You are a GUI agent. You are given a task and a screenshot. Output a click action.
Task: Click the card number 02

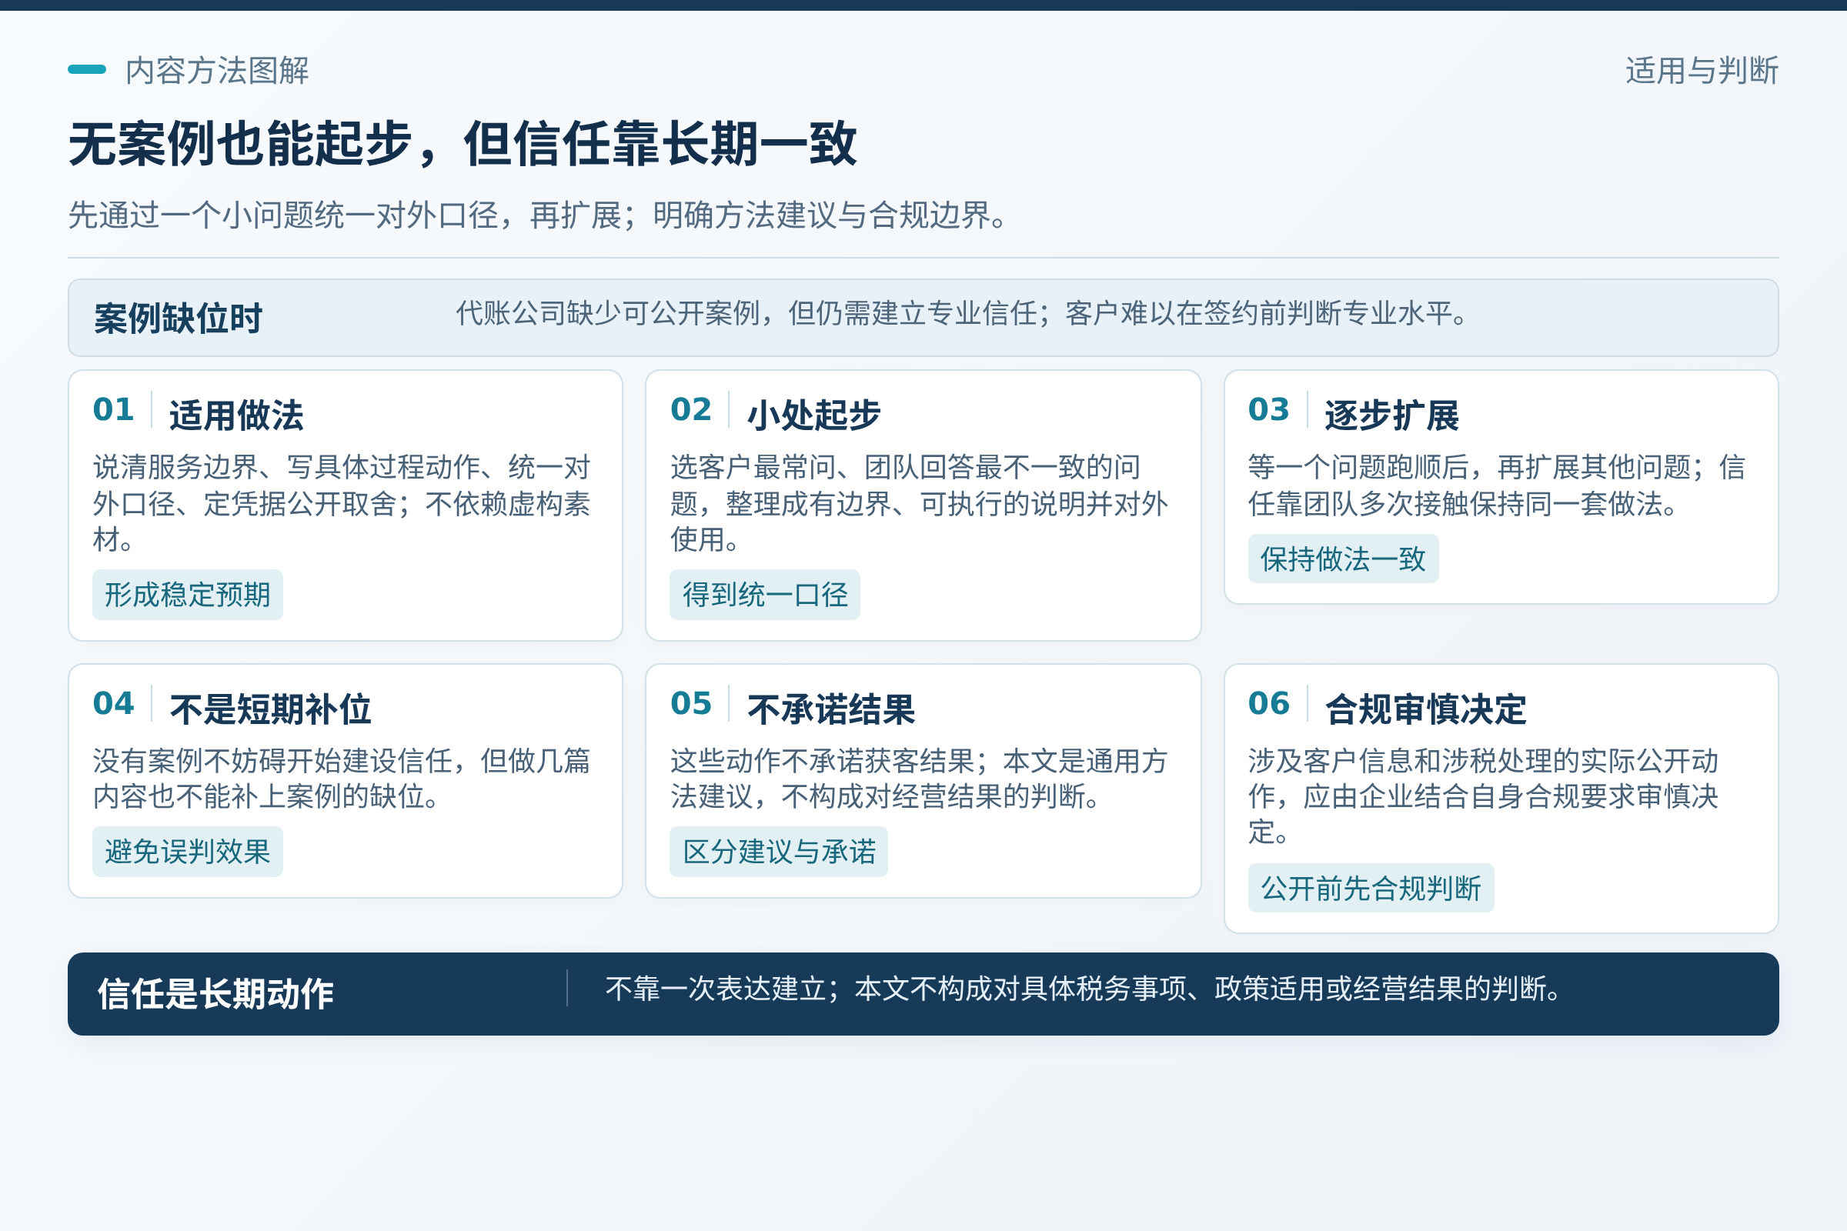tap(691, 409)
